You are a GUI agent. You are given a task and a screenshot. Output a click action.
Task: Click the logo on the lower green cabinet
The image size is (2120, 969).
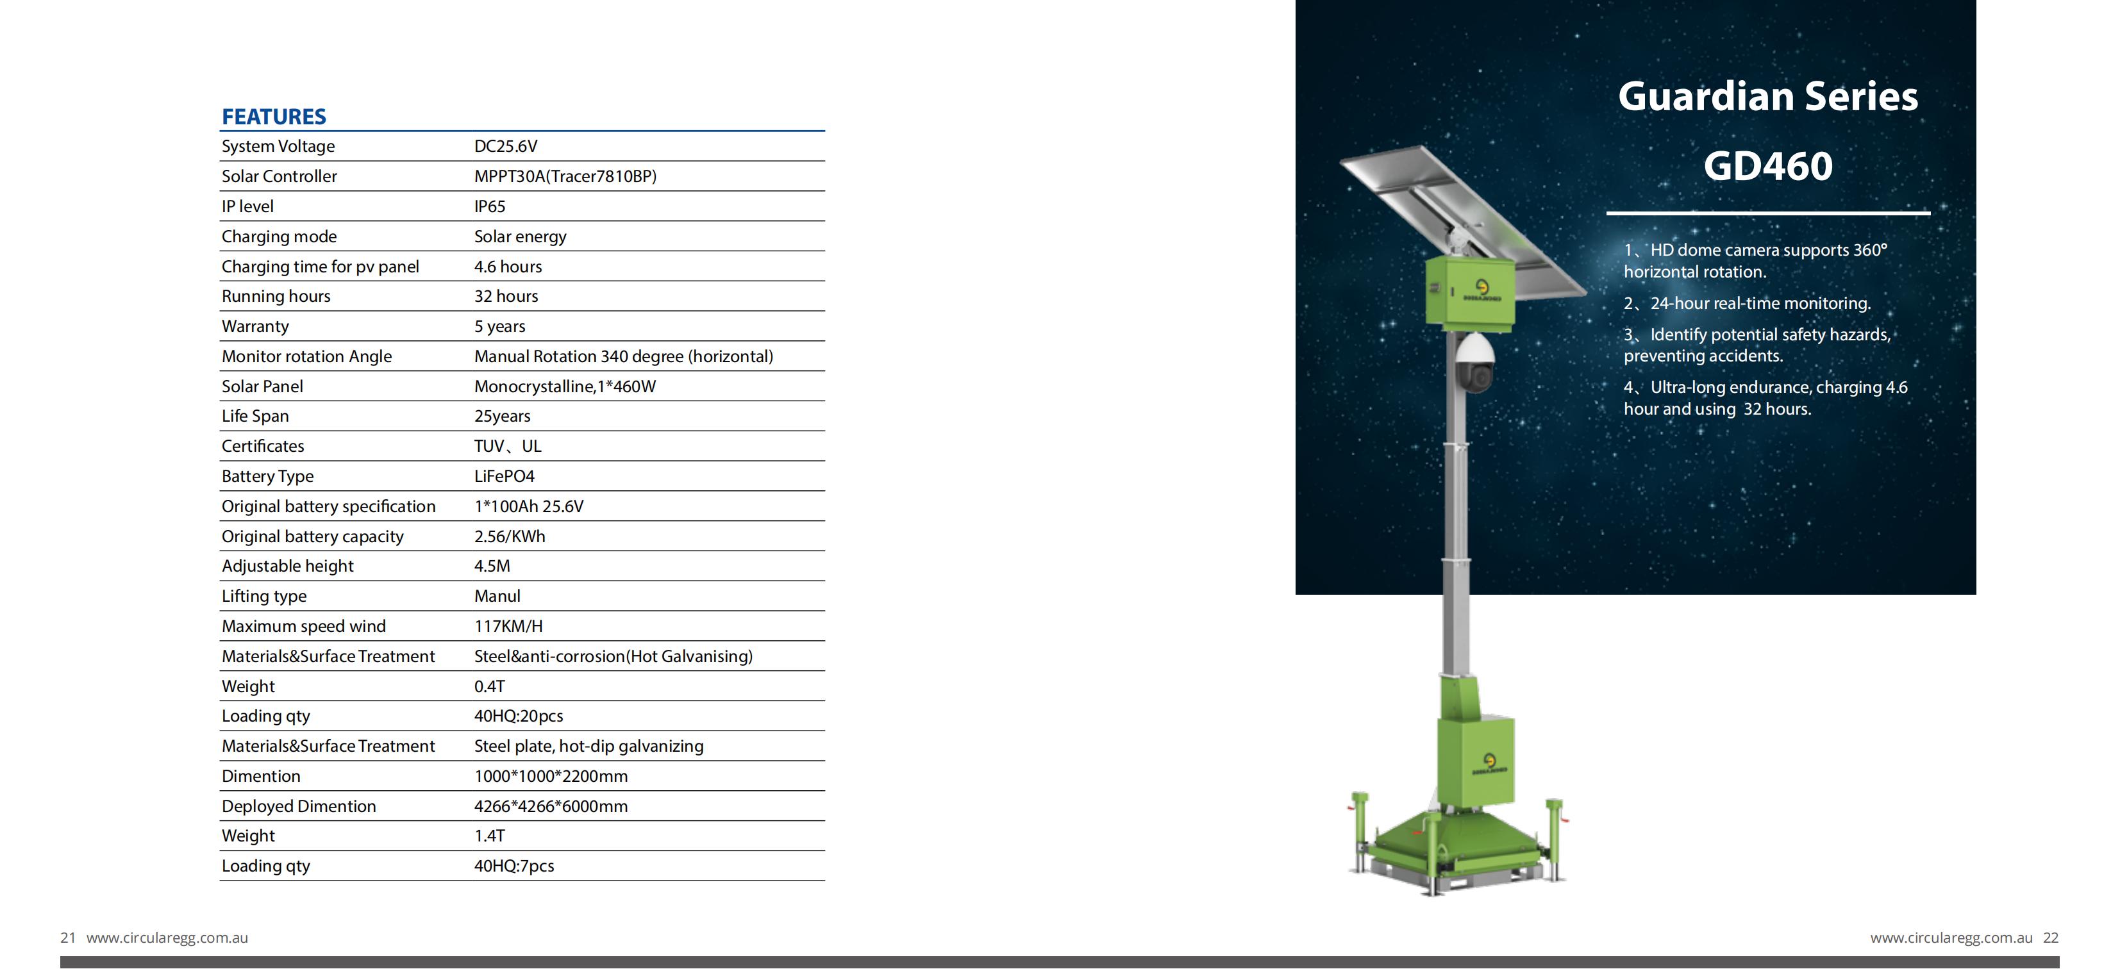click(x=1490, y=763)
